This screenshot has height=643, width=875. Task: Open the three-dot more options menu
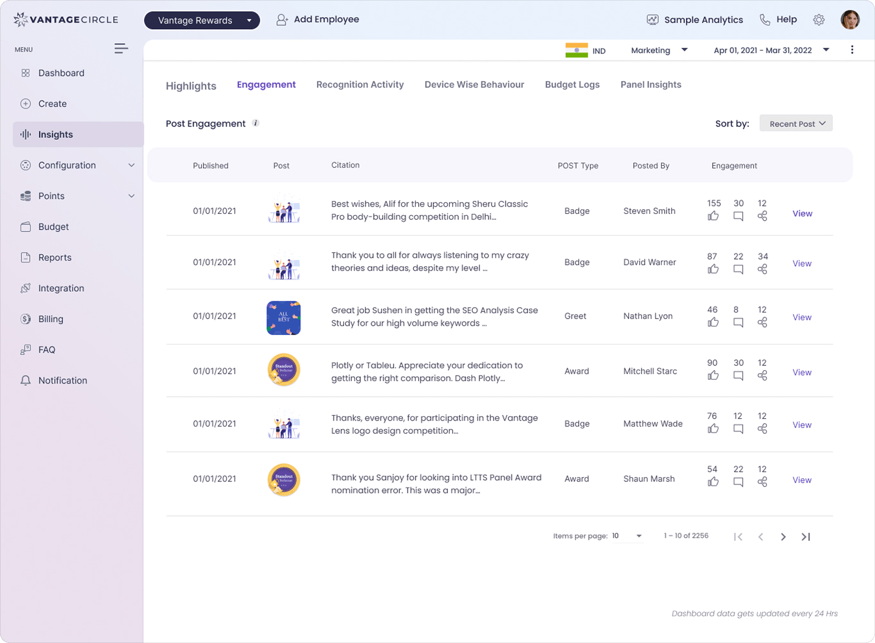[x=852, y=50]
